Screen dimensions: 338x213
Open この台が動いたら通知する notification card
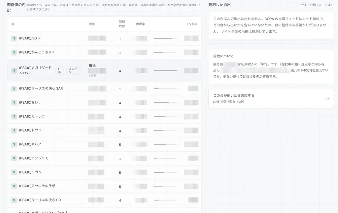(271, 98)
